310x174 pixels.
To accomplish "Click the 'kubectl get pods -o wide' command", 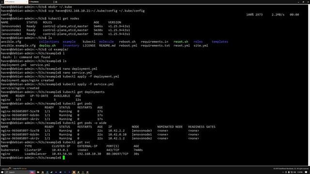I will click(x=84, y=123).
